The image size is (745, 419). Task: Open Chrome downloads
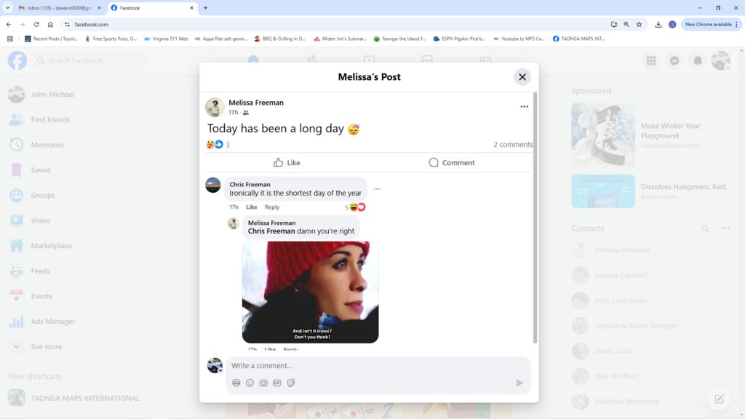point(658,24)
